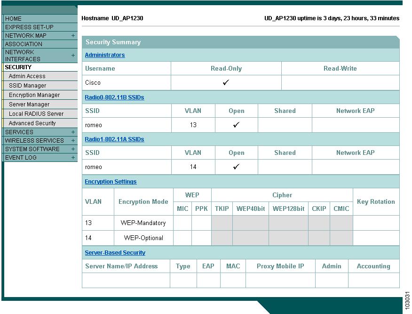Click romeo SSID under Radio0-802.11B
Viewport: 412px width, 314px height.
[x=94, y=125]
